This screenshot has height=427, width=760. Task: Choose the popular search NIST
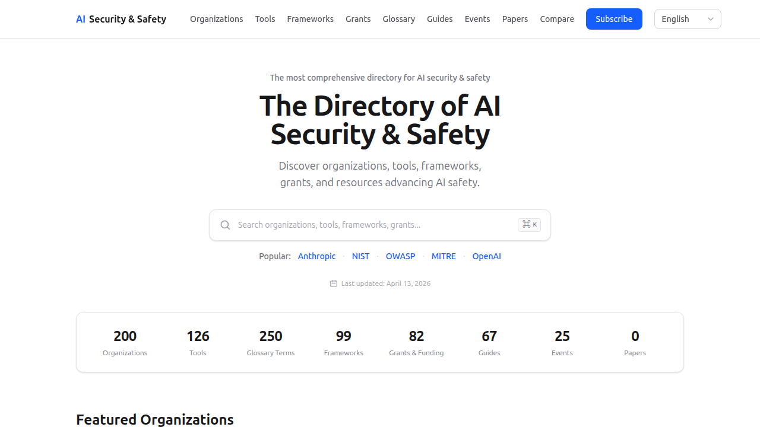click(360, 256)
